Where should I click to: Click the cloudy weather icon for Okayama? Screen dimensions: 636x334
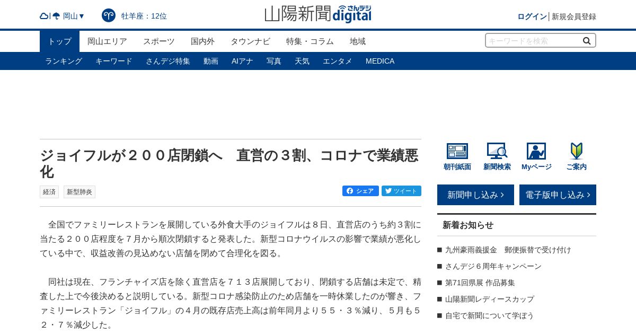(x=44, y=16)
